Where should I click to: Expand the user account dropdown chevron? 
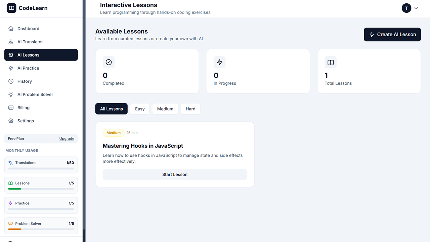pyautogui.click(x=416, y=8)
